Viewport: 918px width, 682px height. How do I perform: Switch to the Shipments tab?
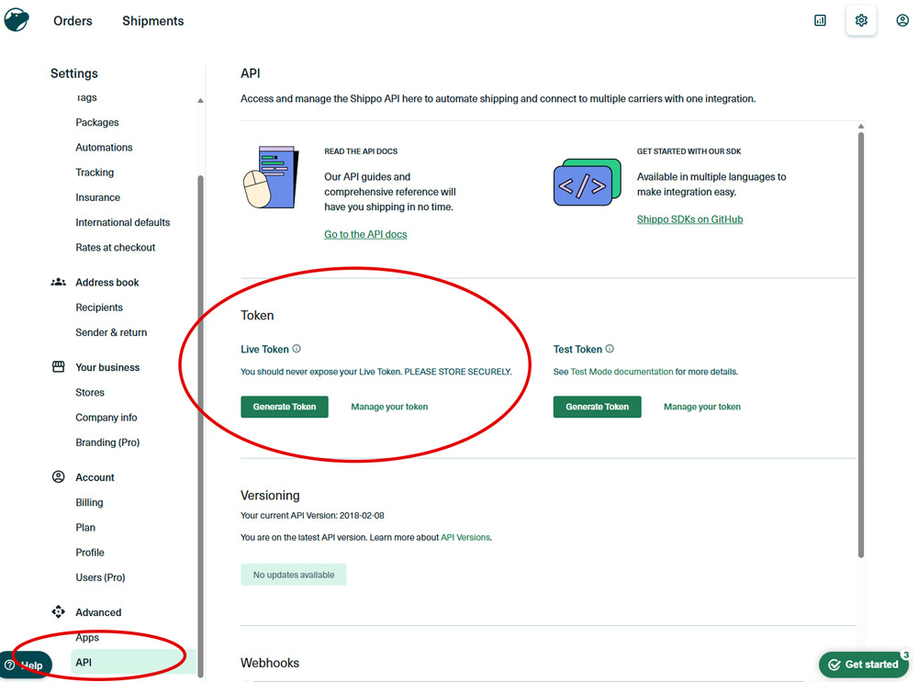click(x=152, y=21)
